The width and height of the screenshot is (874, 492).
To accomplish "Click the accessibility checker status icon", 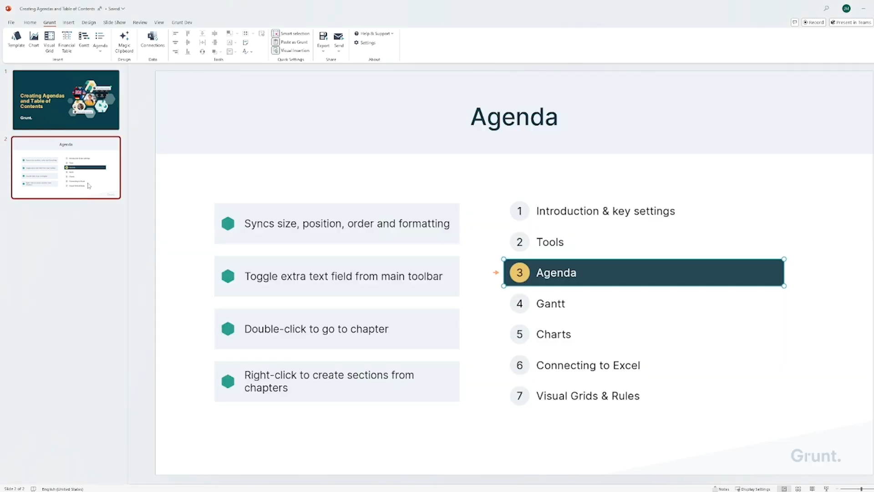I will click(x=33, y=489).
